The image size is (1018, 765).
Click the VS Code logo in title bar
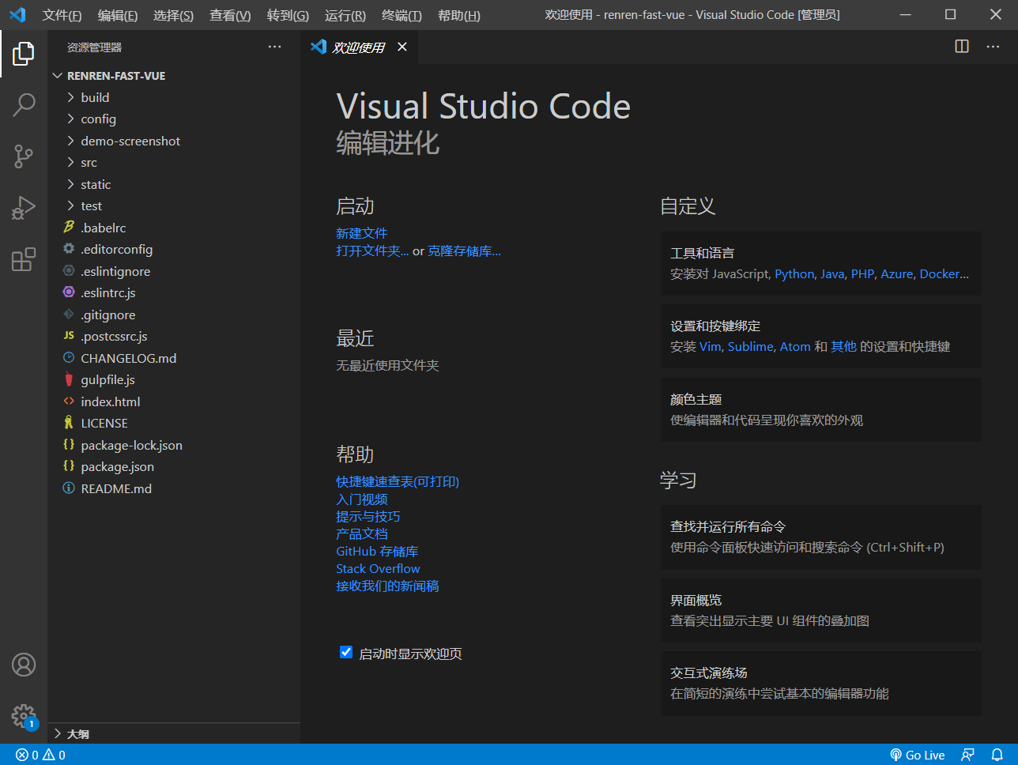pos(17,15)
